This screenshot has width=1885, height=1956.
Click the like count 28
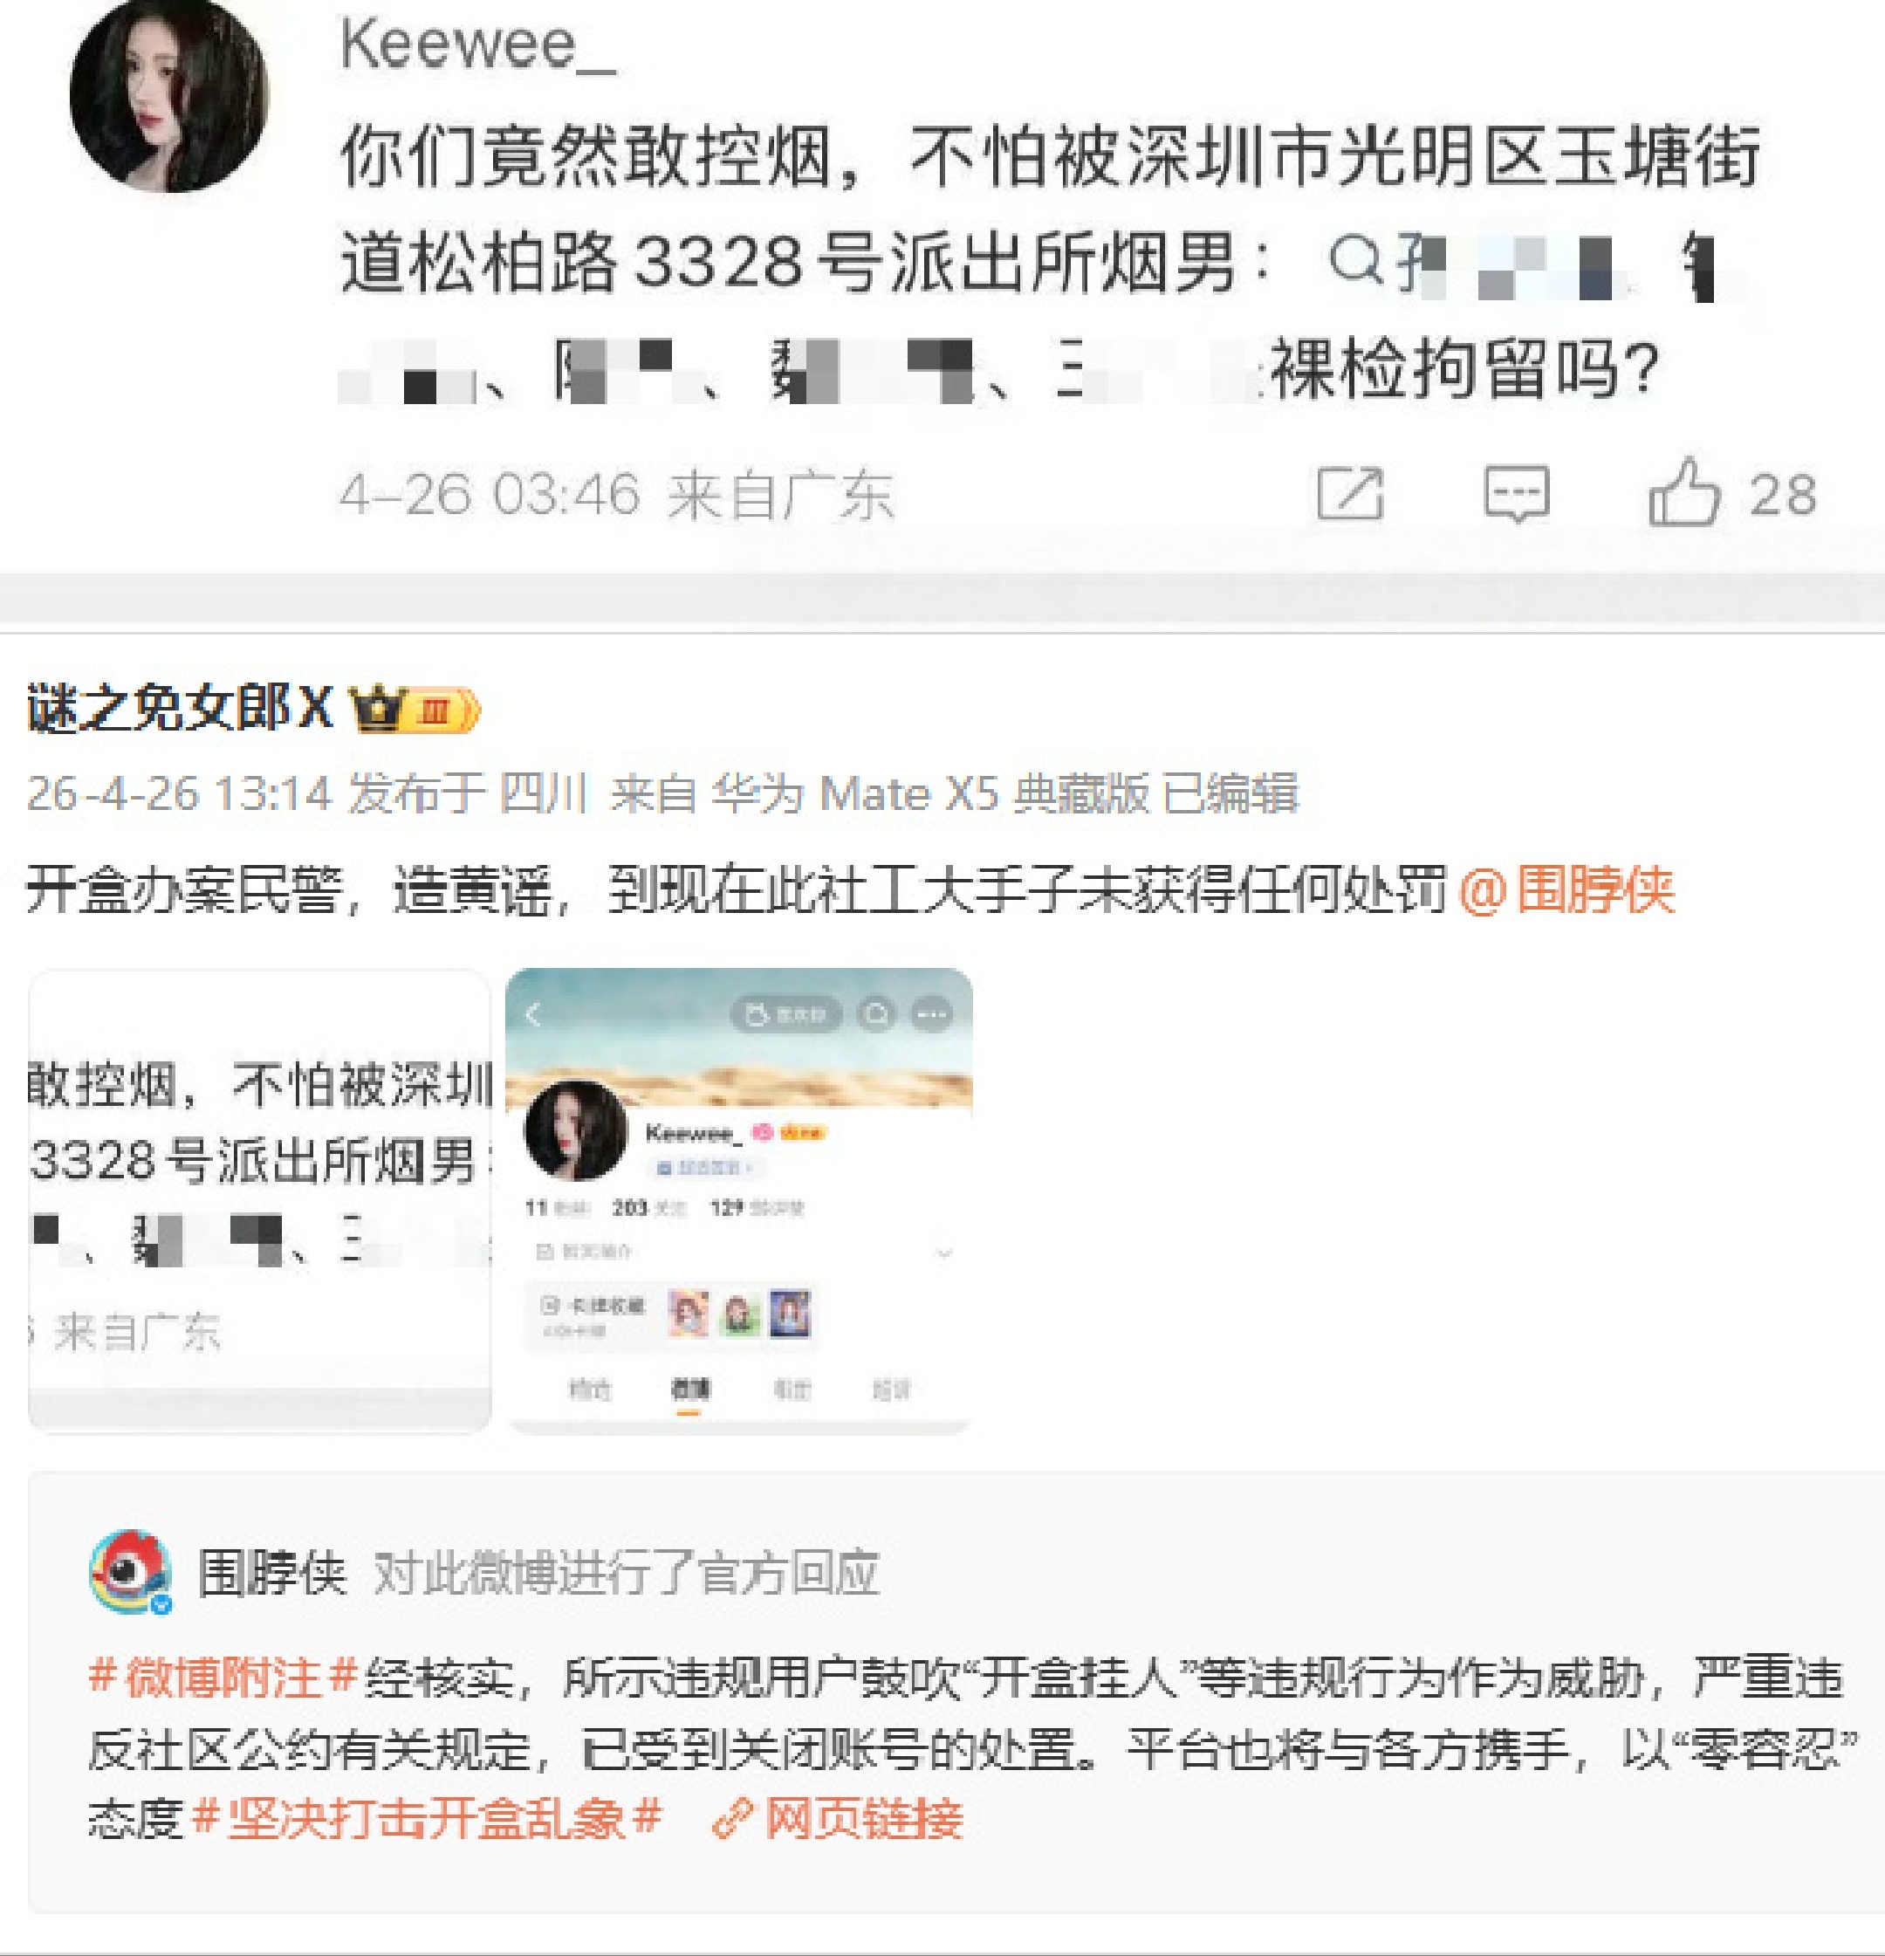click(1782, 495)
